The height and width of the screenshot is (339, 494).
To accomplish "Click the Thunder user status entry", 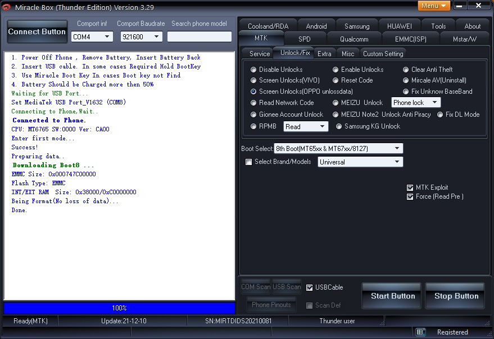I will (x=337, y=321).
